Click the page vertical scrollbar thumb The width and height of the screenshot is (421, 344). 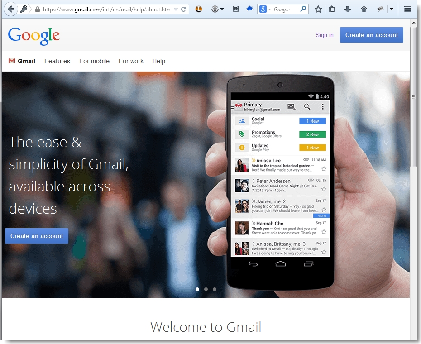[x=413, y=97]
